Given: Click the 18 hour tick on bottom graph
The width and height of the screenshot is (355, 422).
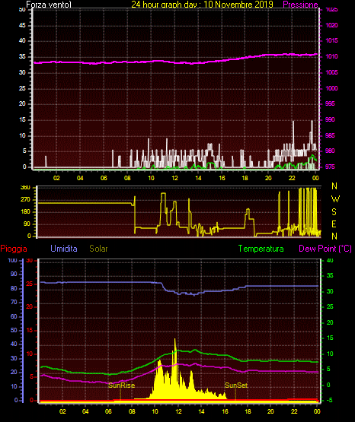Looking at the screenshot, I should pos(248,411).
